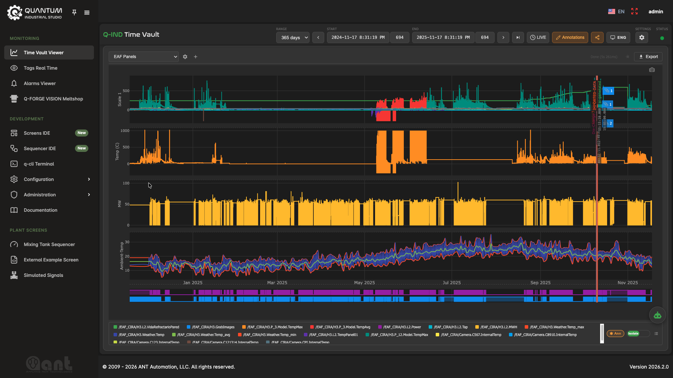673x378 pixels.
Task: Toggle H3.L2.Power legend series
Action: (x=400, y=327)
